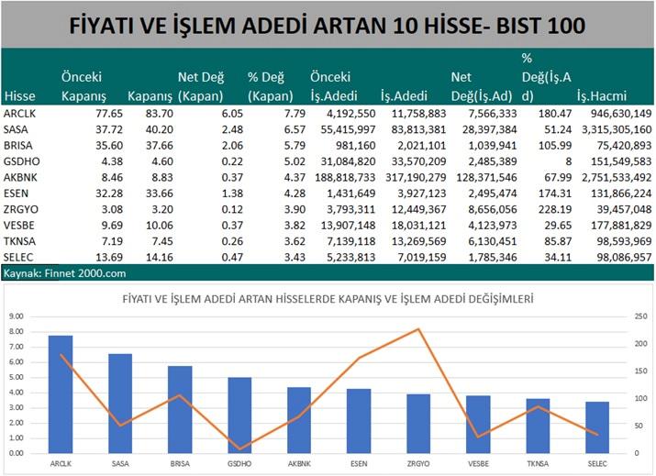Select ARCLK closing price 83.70
Viewport: 656px width, 476px height.
[x=160, y=114]
